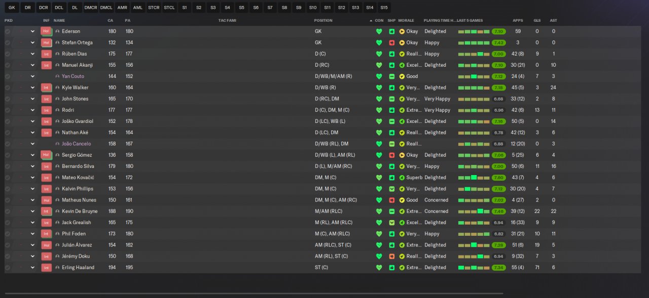This screenshot has height=298, width=649.
Task: Toggle the picked checkmark for Jack Grealish
Action: [8, 223]
